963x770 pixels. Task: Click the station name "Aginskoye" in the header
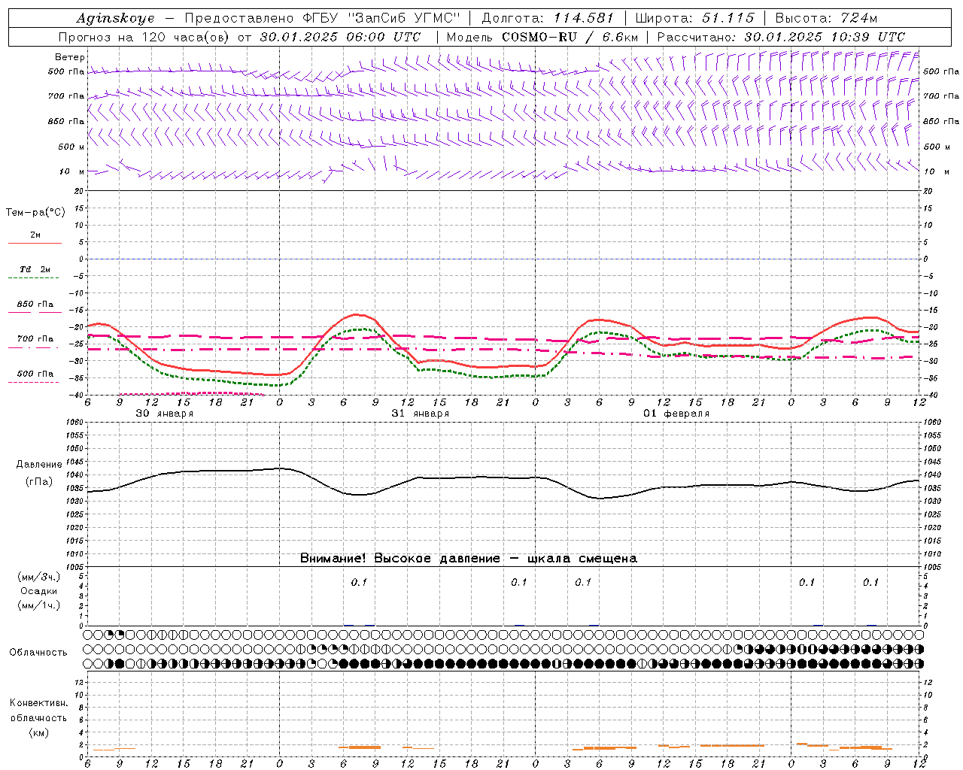tap(115, 18)
